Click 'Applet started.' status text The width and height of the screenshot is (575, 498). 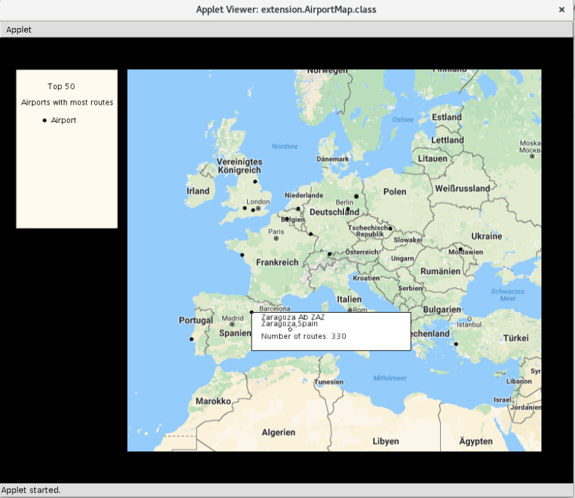[x=31, y=490]
